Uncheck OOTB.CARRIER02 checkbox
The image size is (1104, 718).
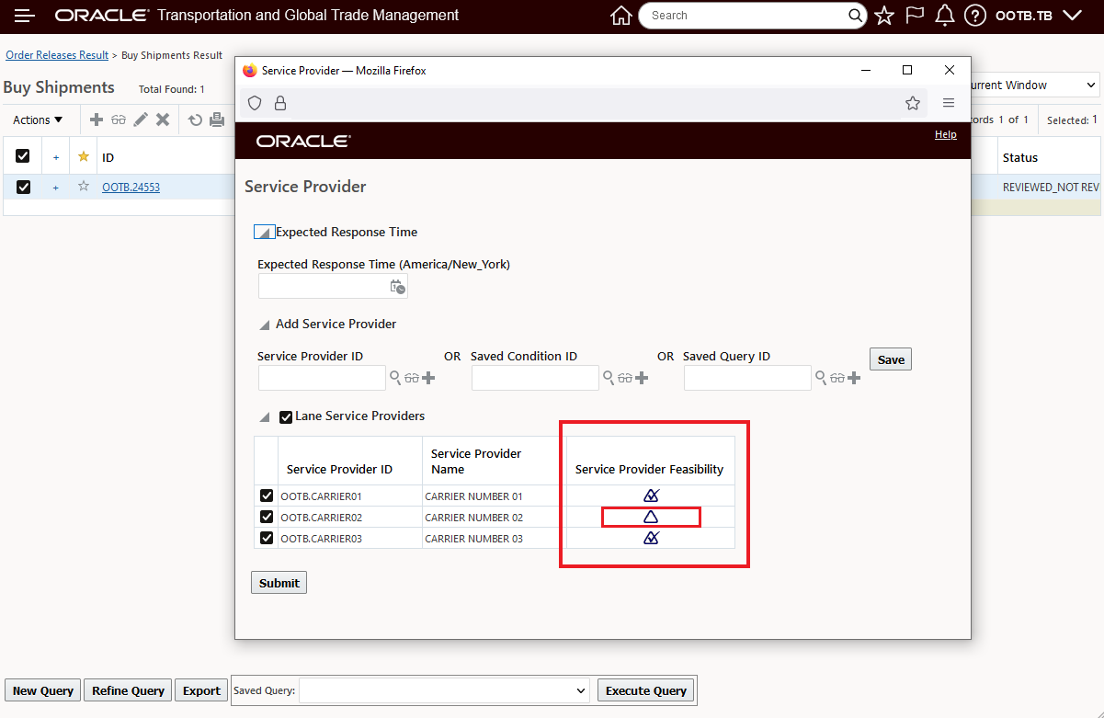click(x=267, y=517)
